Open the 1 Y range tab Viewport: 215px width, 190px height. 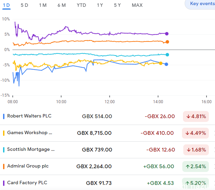point(100,5)
